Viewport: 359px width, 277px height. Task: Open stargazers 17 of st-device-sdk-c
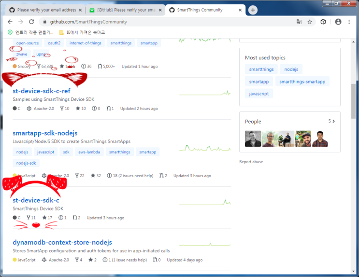(47, 218)
